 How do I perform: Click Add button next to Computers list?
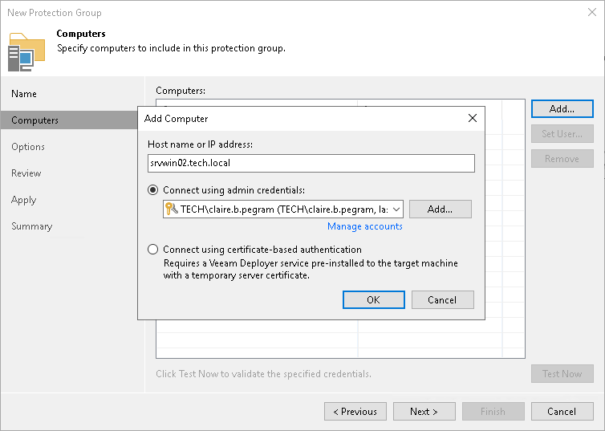coord(562,109)
